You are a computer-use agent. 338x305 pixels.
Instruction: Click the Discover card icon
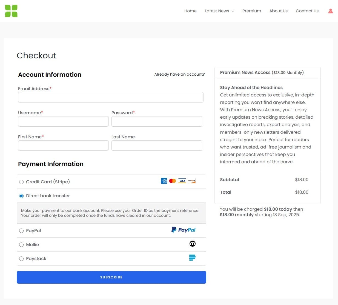(x=192, y=181)
